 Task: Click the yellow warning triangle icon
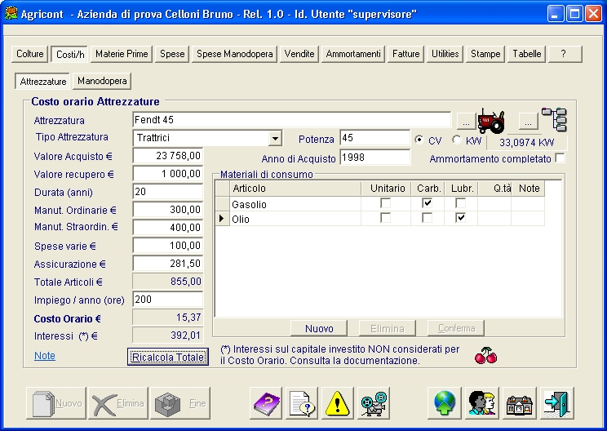tap(338, 402)
